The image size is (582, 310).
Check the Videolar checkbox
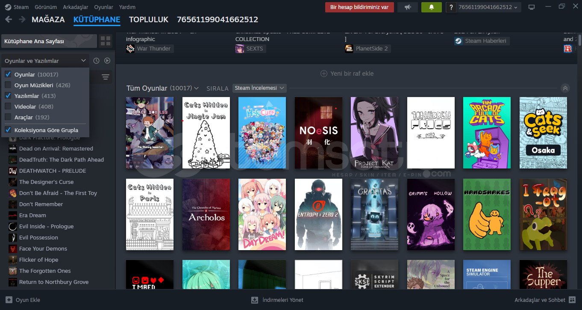point(8,106)
